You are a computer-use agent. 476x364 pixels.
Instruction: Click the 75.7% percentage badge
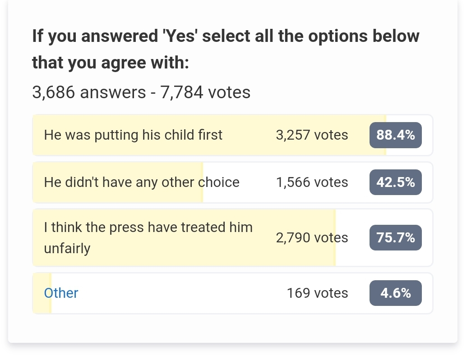396,237
